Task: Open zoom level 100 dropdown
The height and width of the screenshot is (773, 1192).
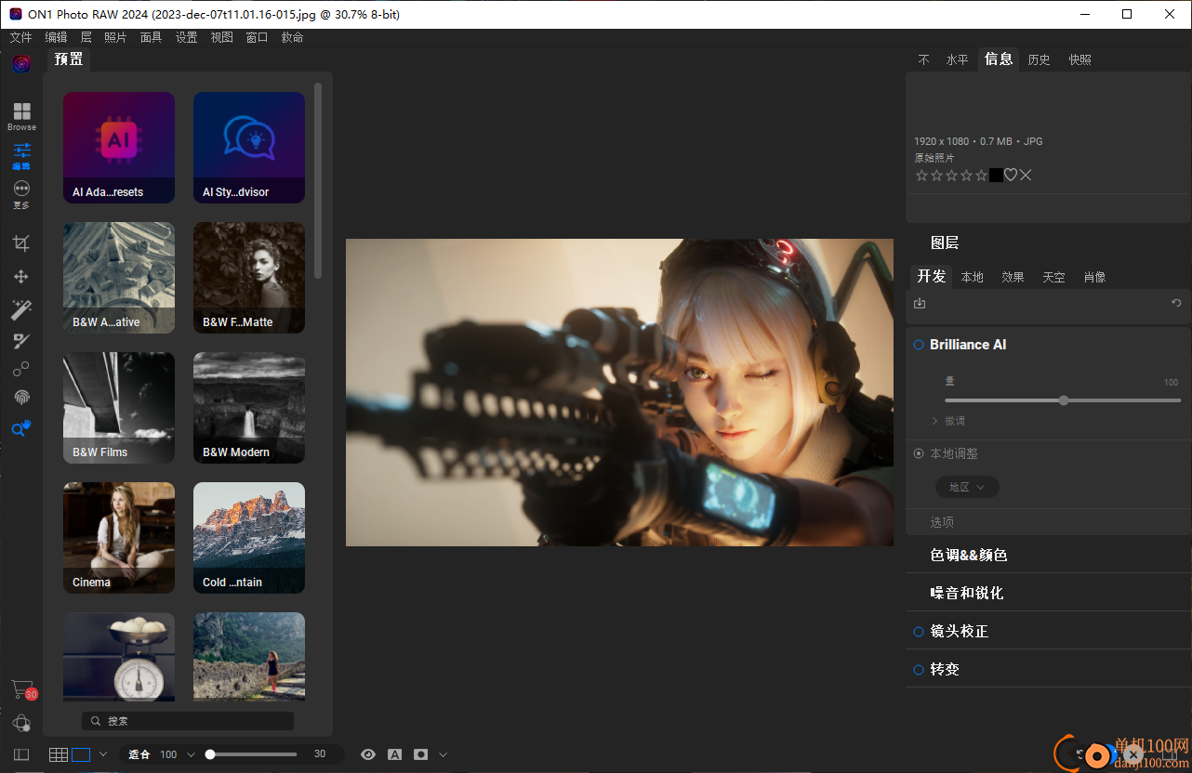Action: (x=191, y=754)
